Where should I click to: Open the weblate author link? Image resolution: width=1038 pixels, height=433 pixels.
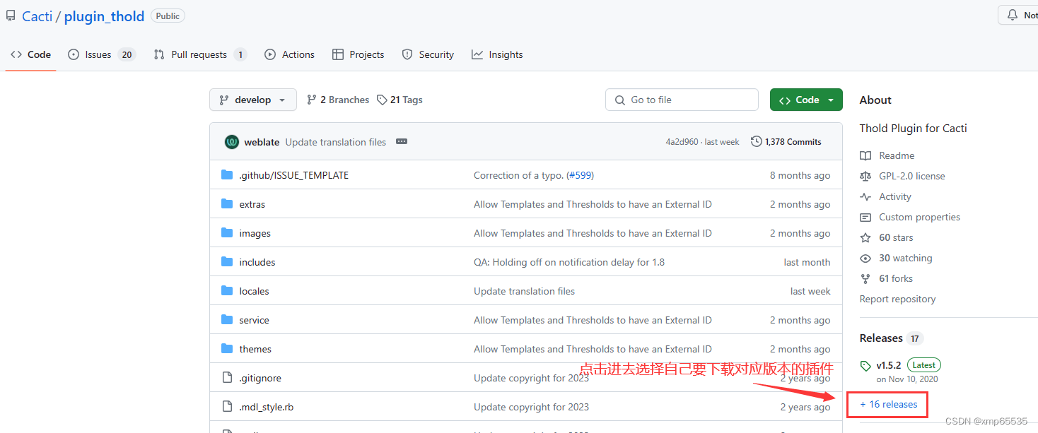coord(262,142)
